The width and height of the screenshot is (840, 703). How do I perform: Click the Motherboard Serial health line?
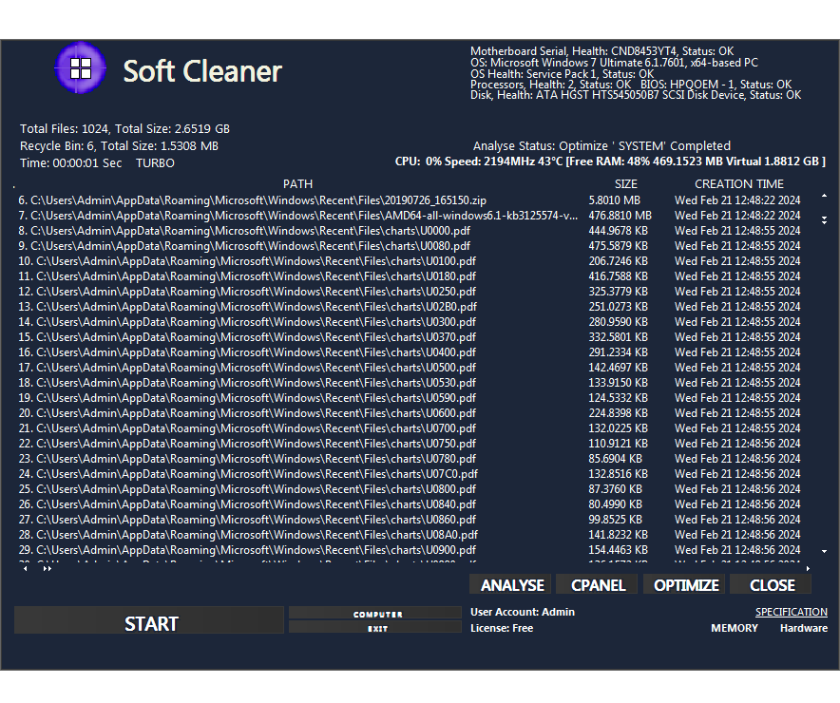(601, 51)
